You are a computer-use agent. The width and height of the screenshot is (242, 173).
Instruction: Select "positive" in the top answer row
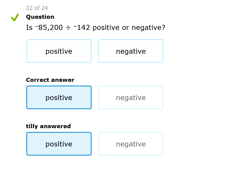59,51
